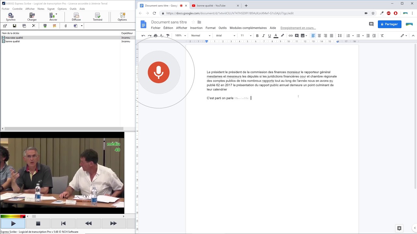
Task: Click the blue Partager button
Action: coord(389,24)
